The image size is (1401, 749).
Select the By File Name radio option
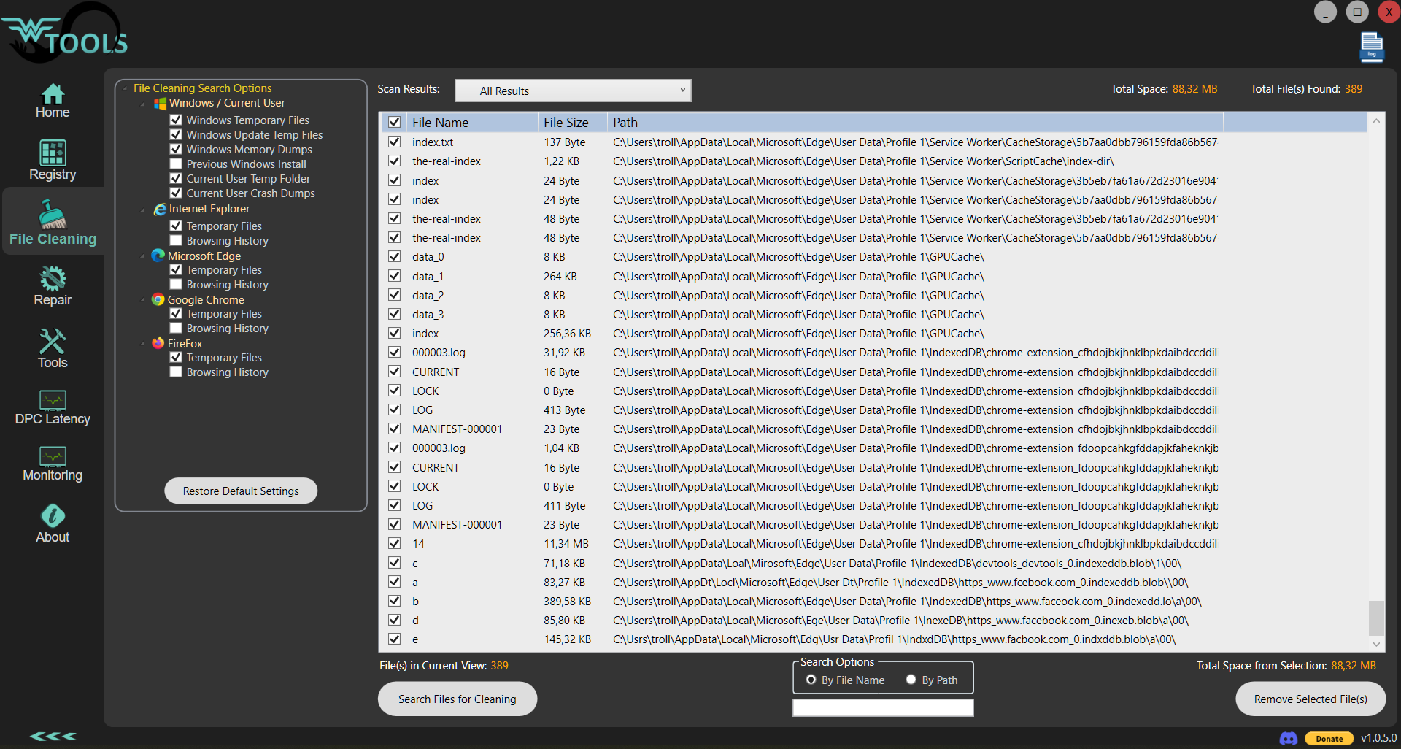pos(811,680)
